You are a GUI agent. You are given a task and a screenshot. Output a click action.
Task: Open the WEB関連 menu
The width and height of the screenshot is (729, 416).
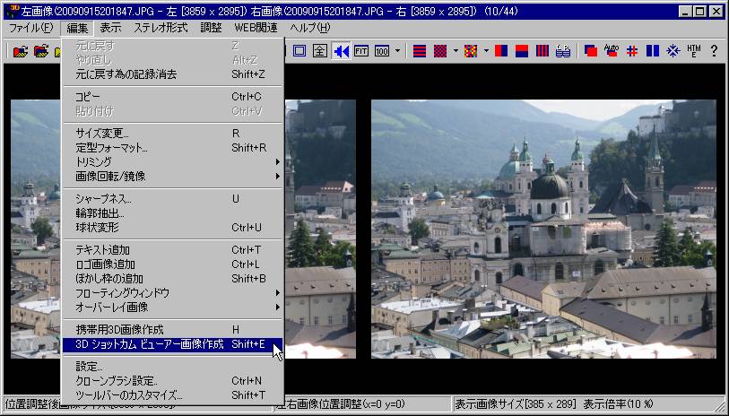(x=256, y=28)
